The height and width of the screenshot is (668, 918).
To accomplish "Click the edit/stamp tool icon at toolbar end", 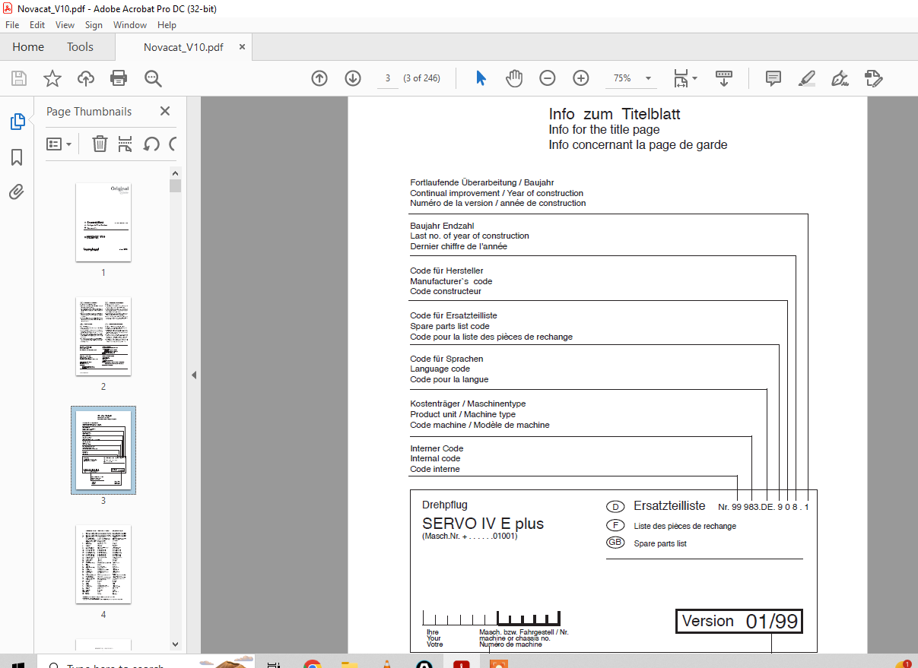I will [x=873, y=78].
